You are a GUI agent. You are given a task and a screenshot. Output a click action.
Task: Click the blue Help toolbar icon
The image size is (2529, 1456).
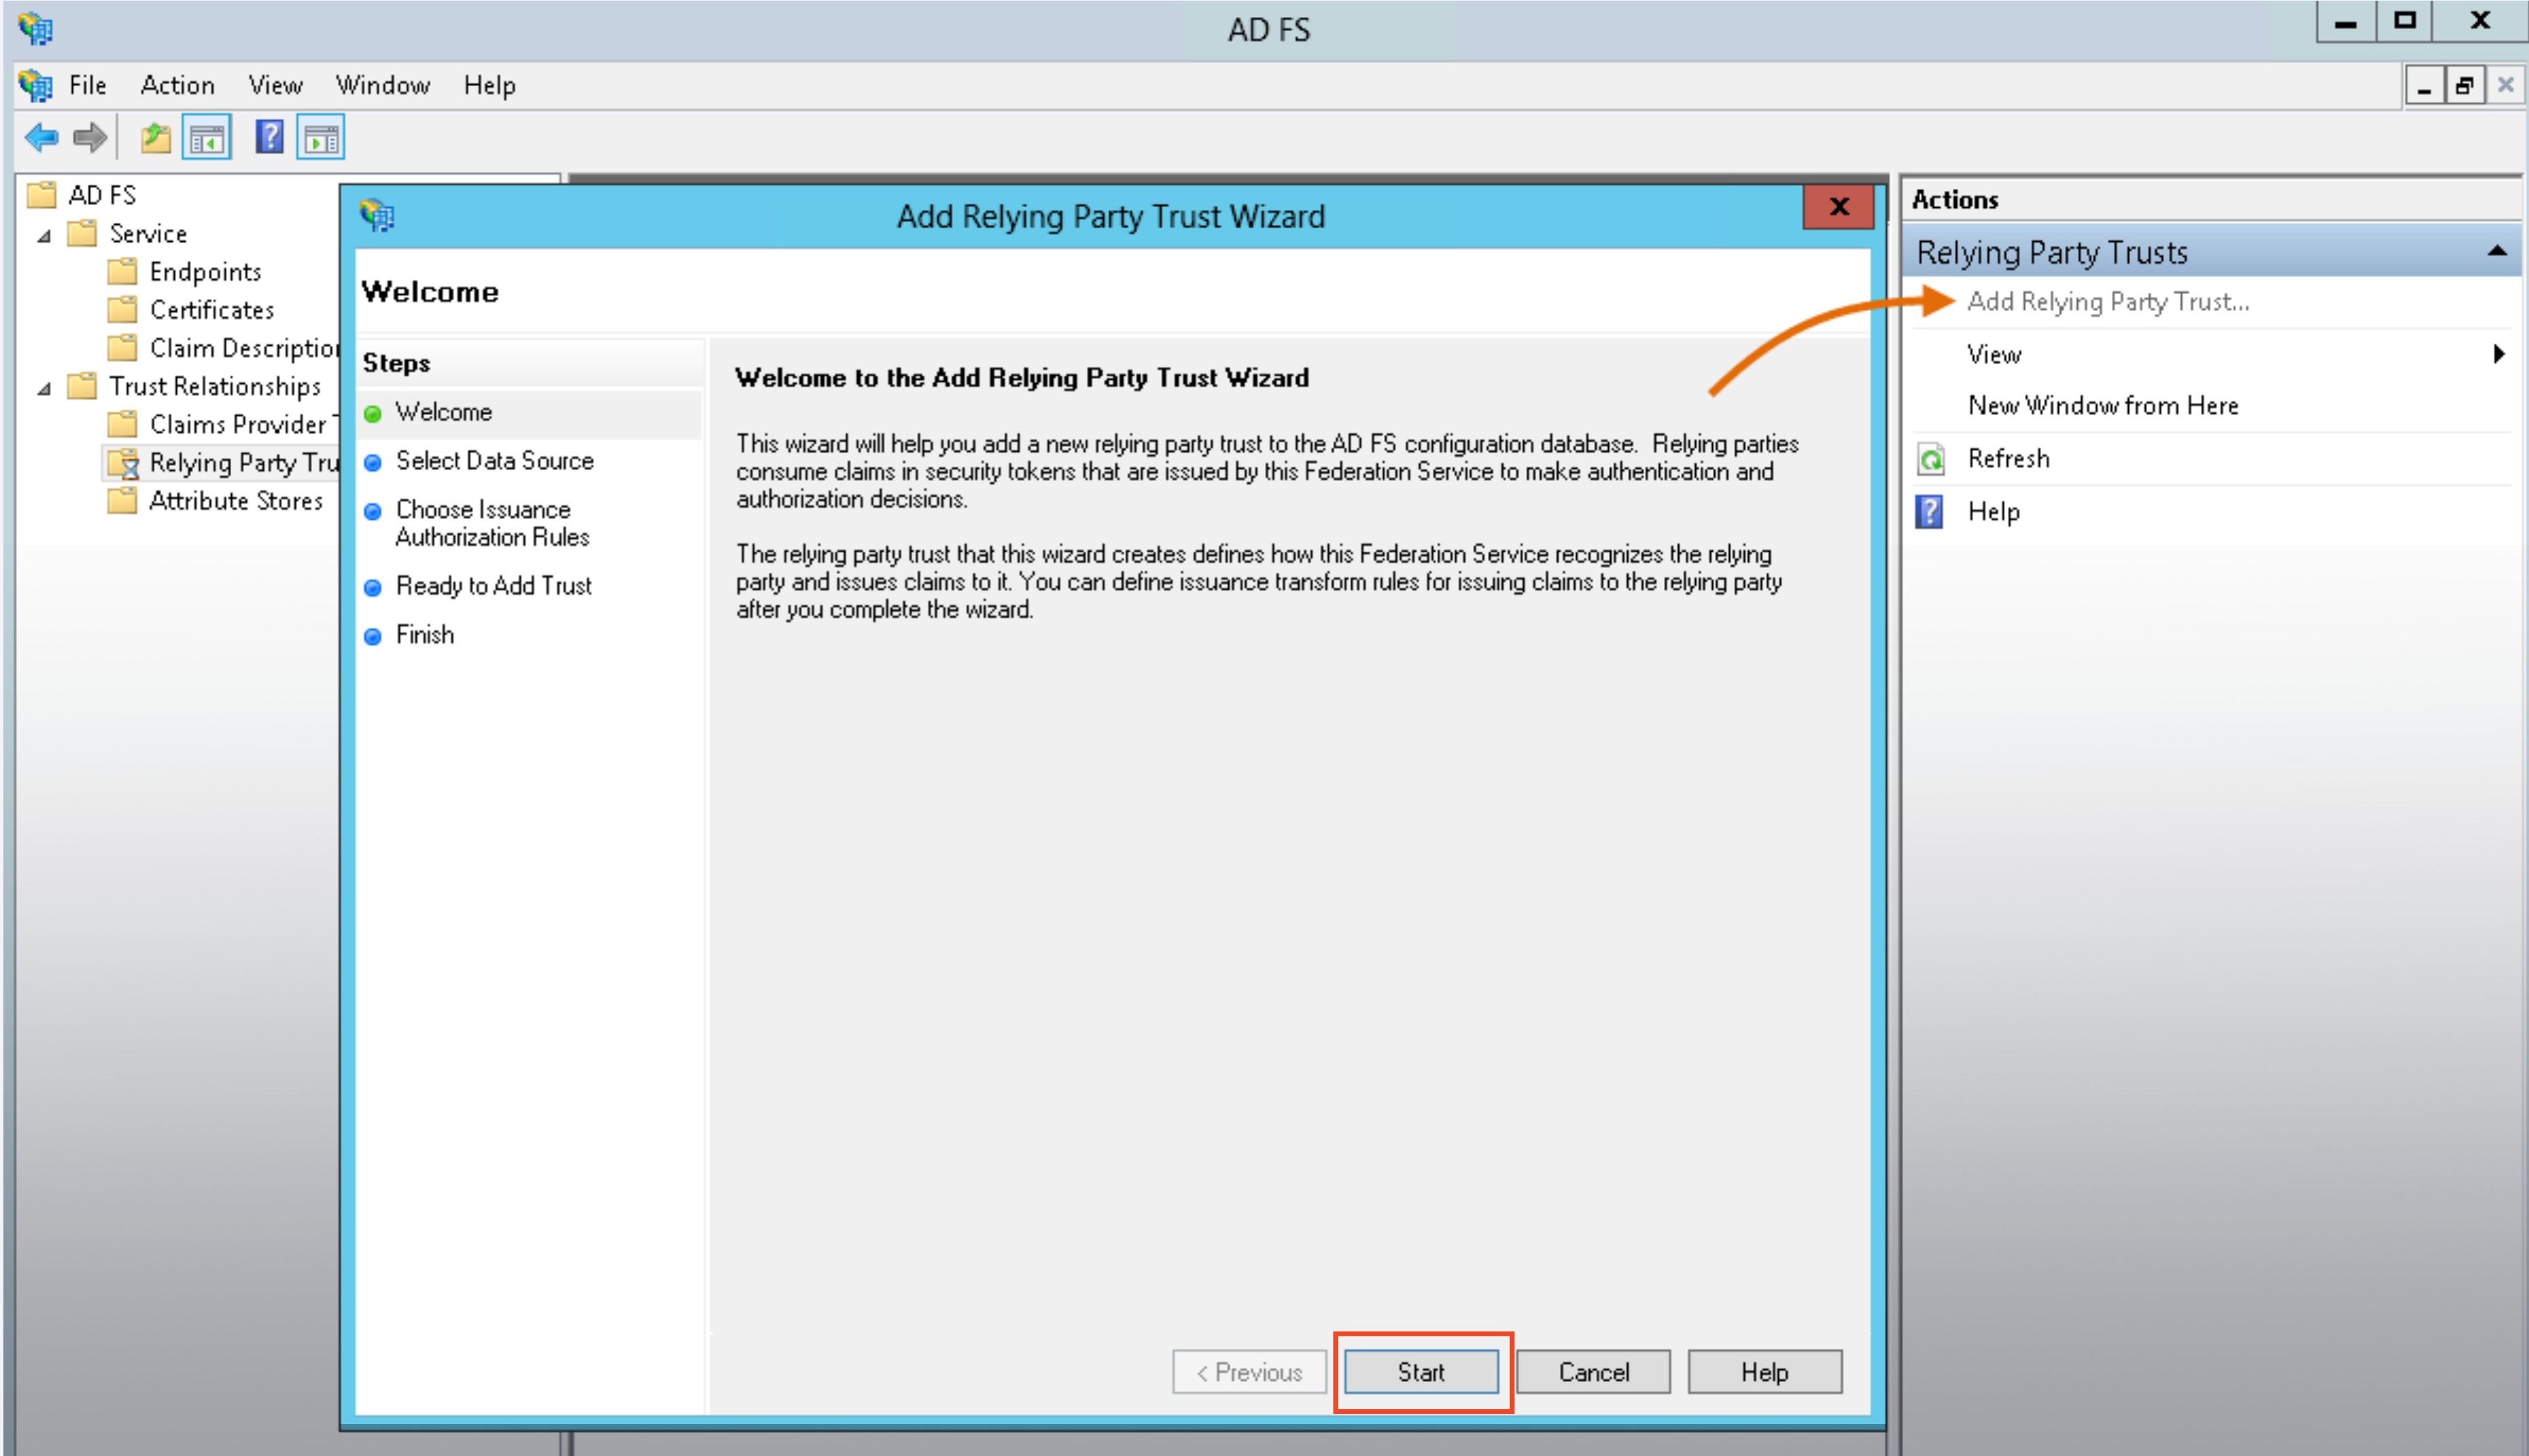point(269,136)
